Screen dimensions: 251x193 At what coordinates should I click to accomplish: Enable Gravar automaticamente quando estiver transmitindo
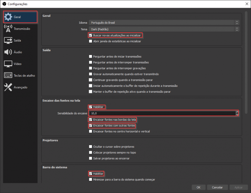coord(91,74)
